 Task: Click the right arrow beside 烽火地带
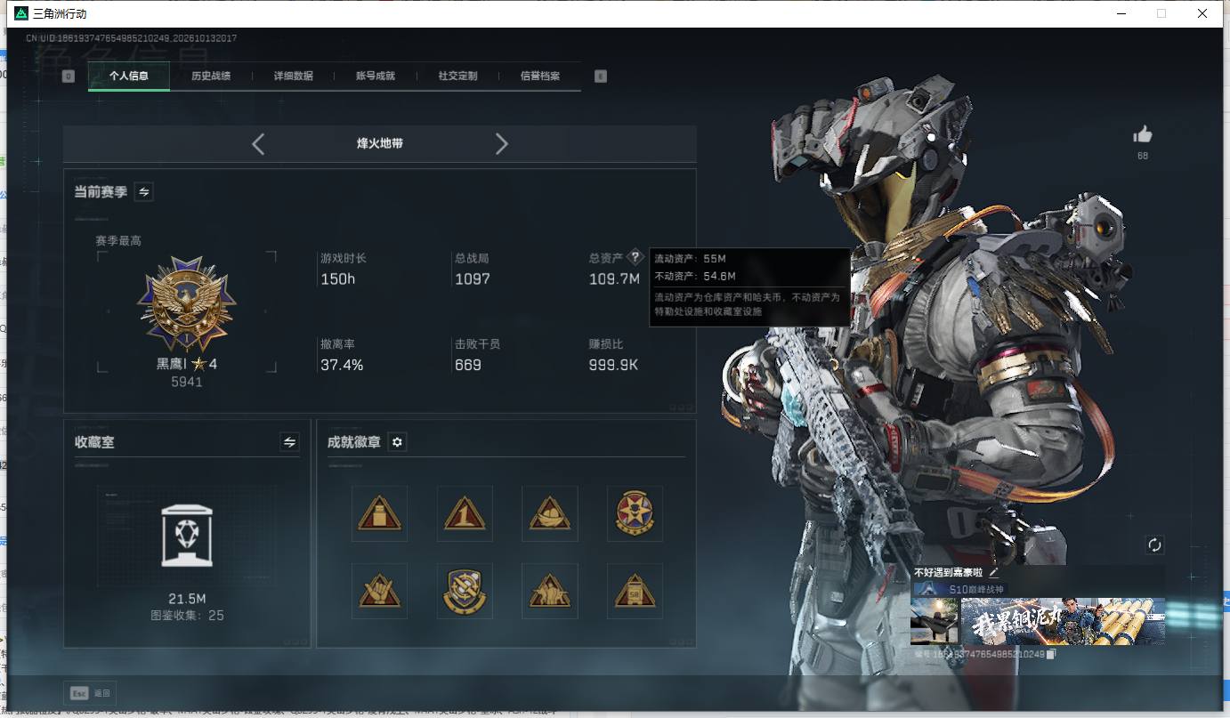[502, 143]
